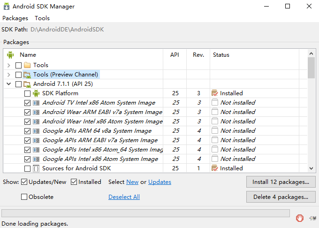Uncheck Google APIs ARM 64 v8a System Image

[x=27, y=131]
